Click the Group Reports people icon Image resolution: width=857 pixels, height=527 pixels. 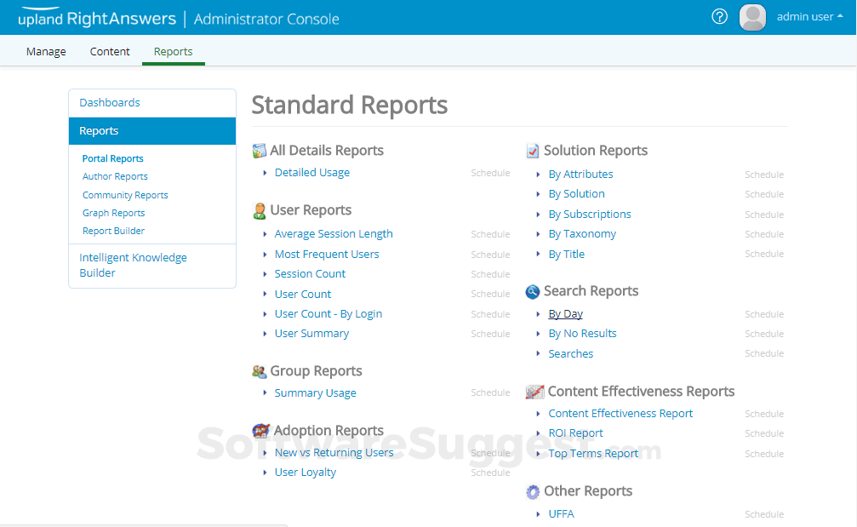pyautogui.click(x=260, y=371)
